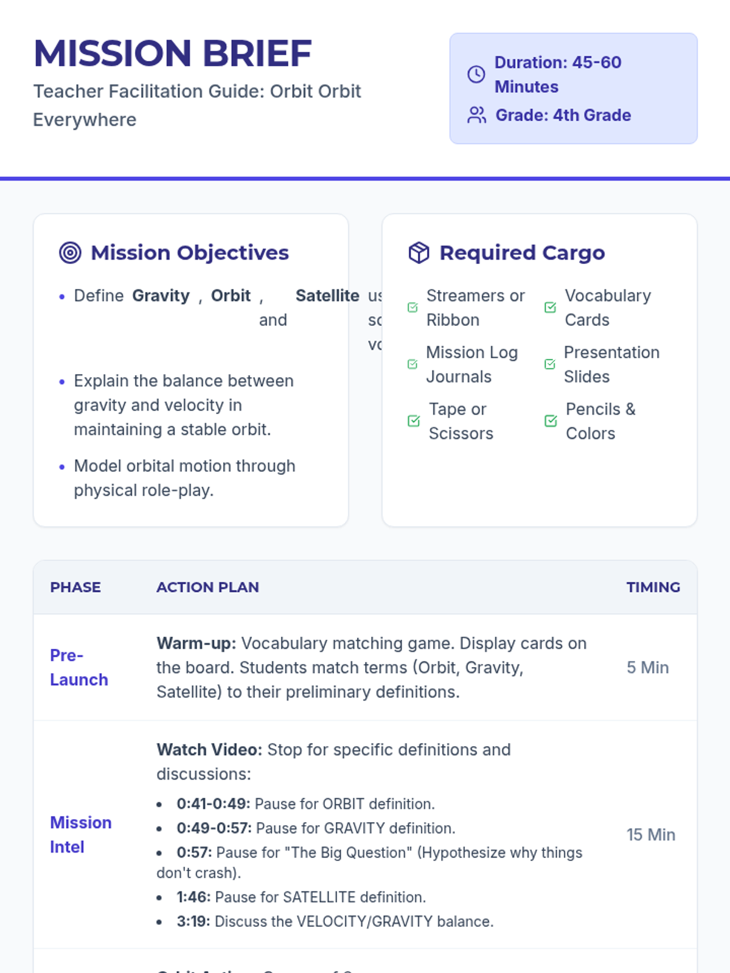
Task: Click the 1:46 SATELLITE timestamp
Action: 193,897
